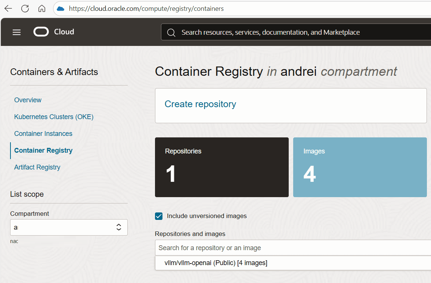Open the browser home page icon

(x=42, y=9)
